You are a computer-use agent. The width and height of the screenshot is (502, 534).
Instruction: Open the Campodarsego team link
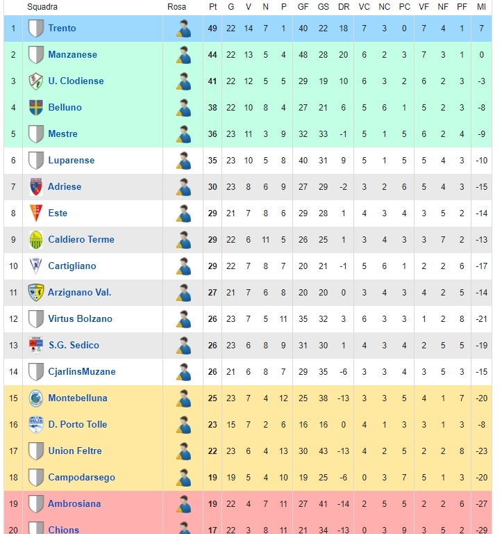point(81,478)
